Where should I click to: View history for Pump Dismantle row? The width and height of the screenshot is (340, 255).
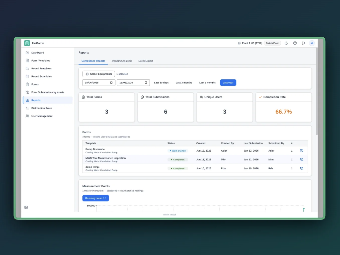(x=302, y=151)
